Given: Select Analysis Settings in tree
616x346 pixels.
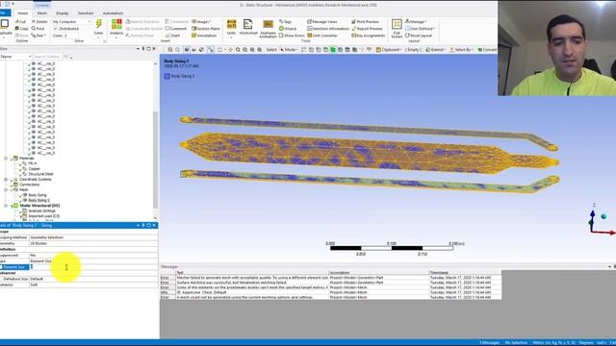Looking at the screenshot, I should coord(41,210).
